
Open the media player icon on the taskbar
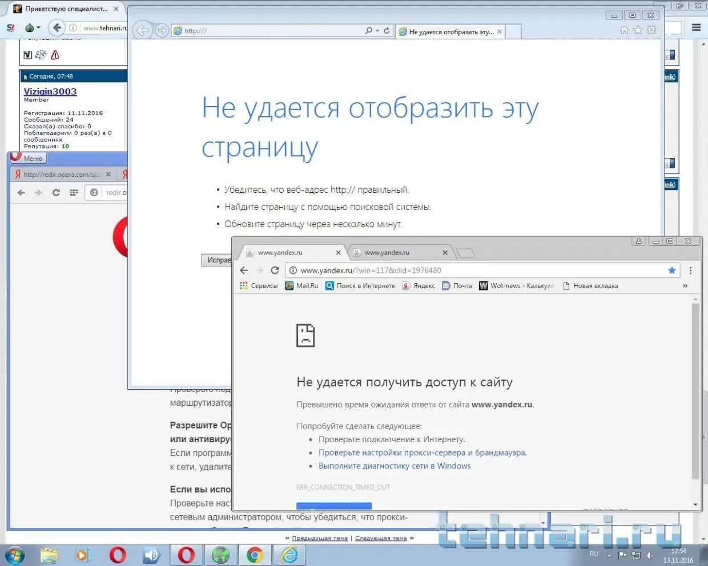click(x=83, y=555)
